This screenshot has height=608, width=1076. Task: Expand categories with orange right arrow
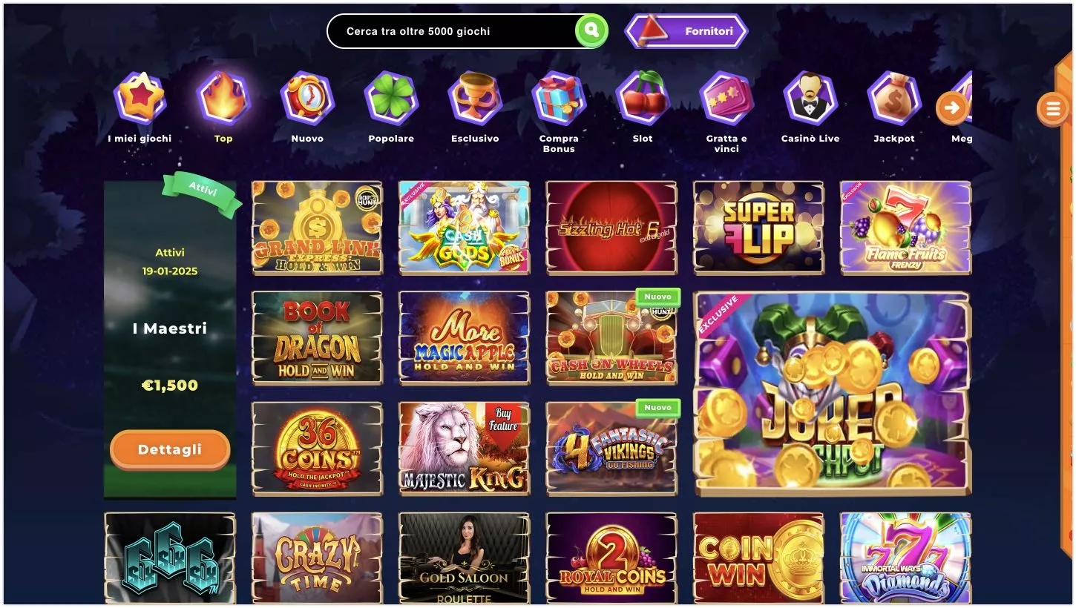tap(952, 108)
